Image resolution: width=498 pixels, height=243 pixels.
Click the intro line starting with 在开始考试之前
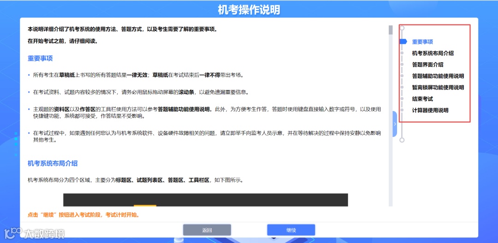63,41
